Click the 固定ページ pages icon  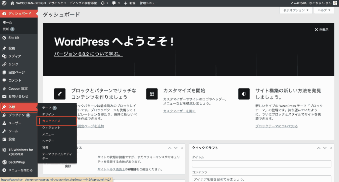(x=4, y=72)
